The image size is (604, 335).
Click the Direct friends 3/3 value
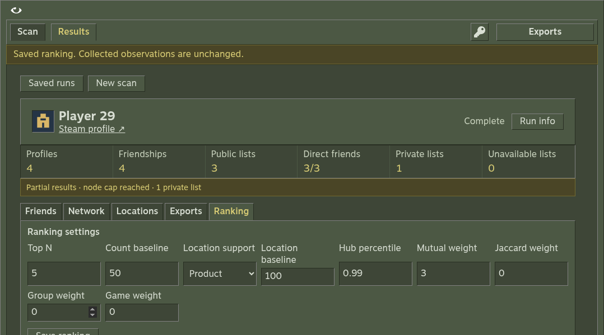tap(312, 168)
